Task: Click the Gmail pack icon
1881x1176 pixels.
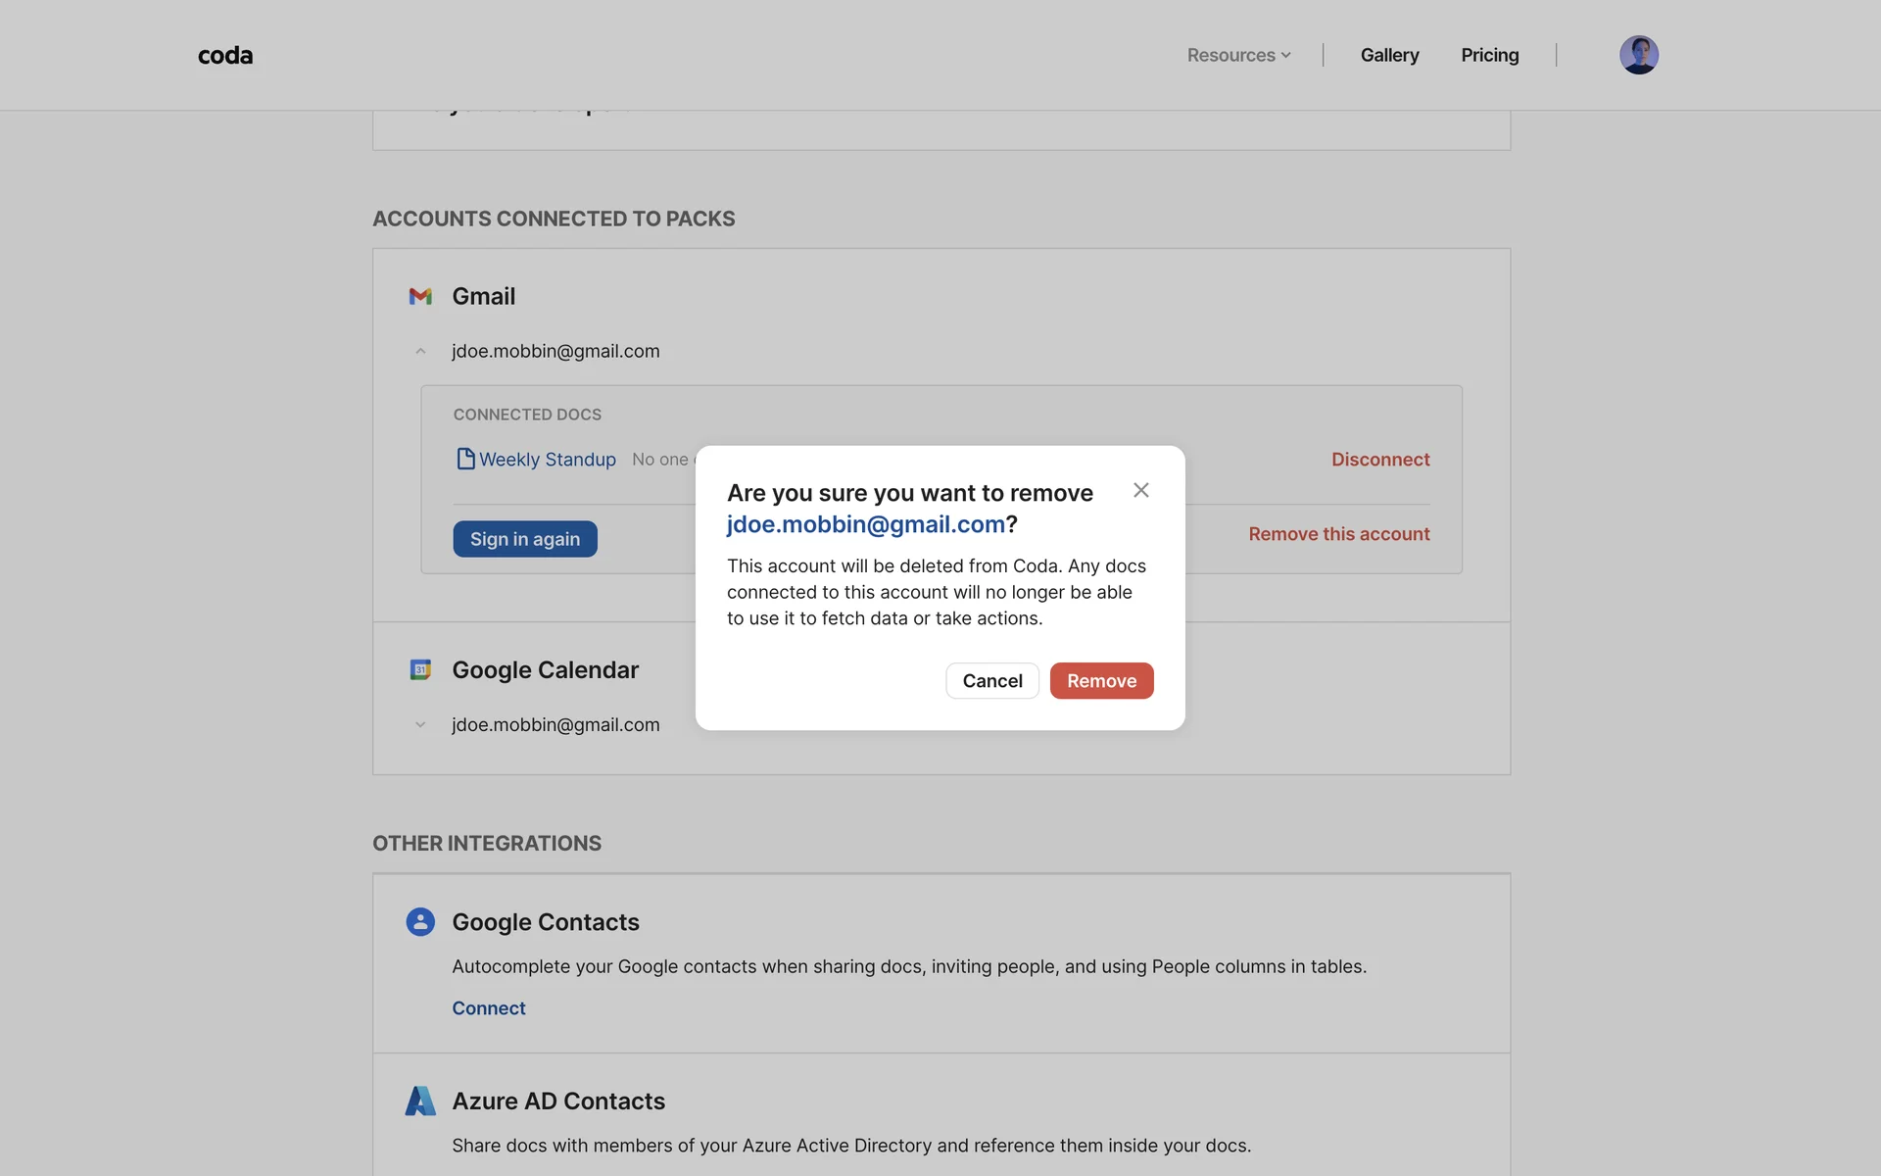Action: 420,296
